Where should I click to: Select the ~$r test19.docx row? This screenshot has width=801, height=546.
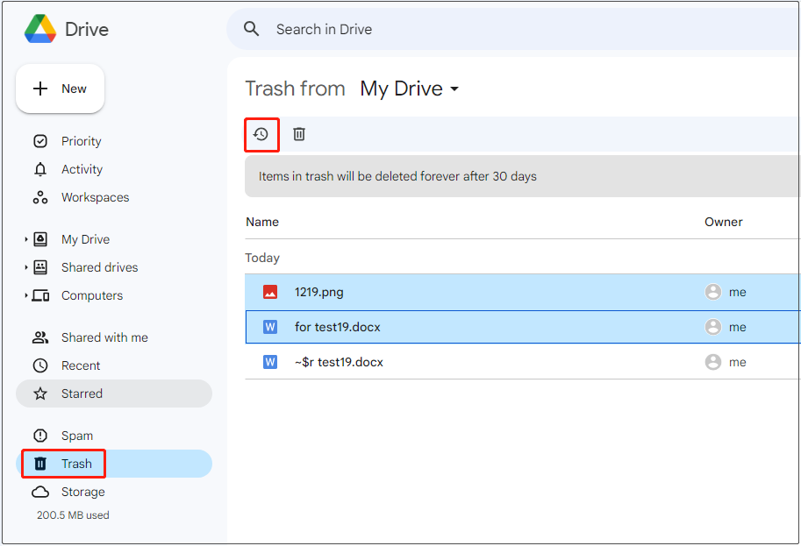click(439, 361)
